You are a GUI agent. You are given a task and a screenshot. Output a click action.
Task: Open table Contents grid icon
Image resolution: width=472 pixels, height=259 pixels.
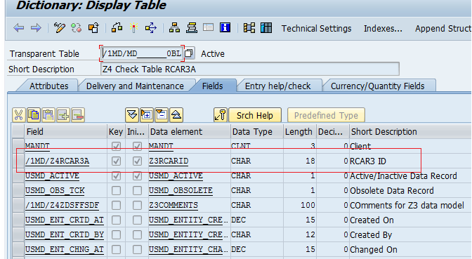[266, 28]
